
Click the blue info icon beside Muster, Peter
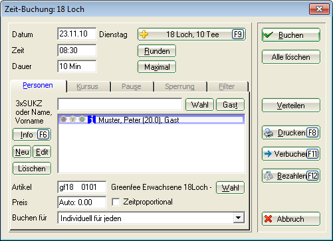(92, 120)
